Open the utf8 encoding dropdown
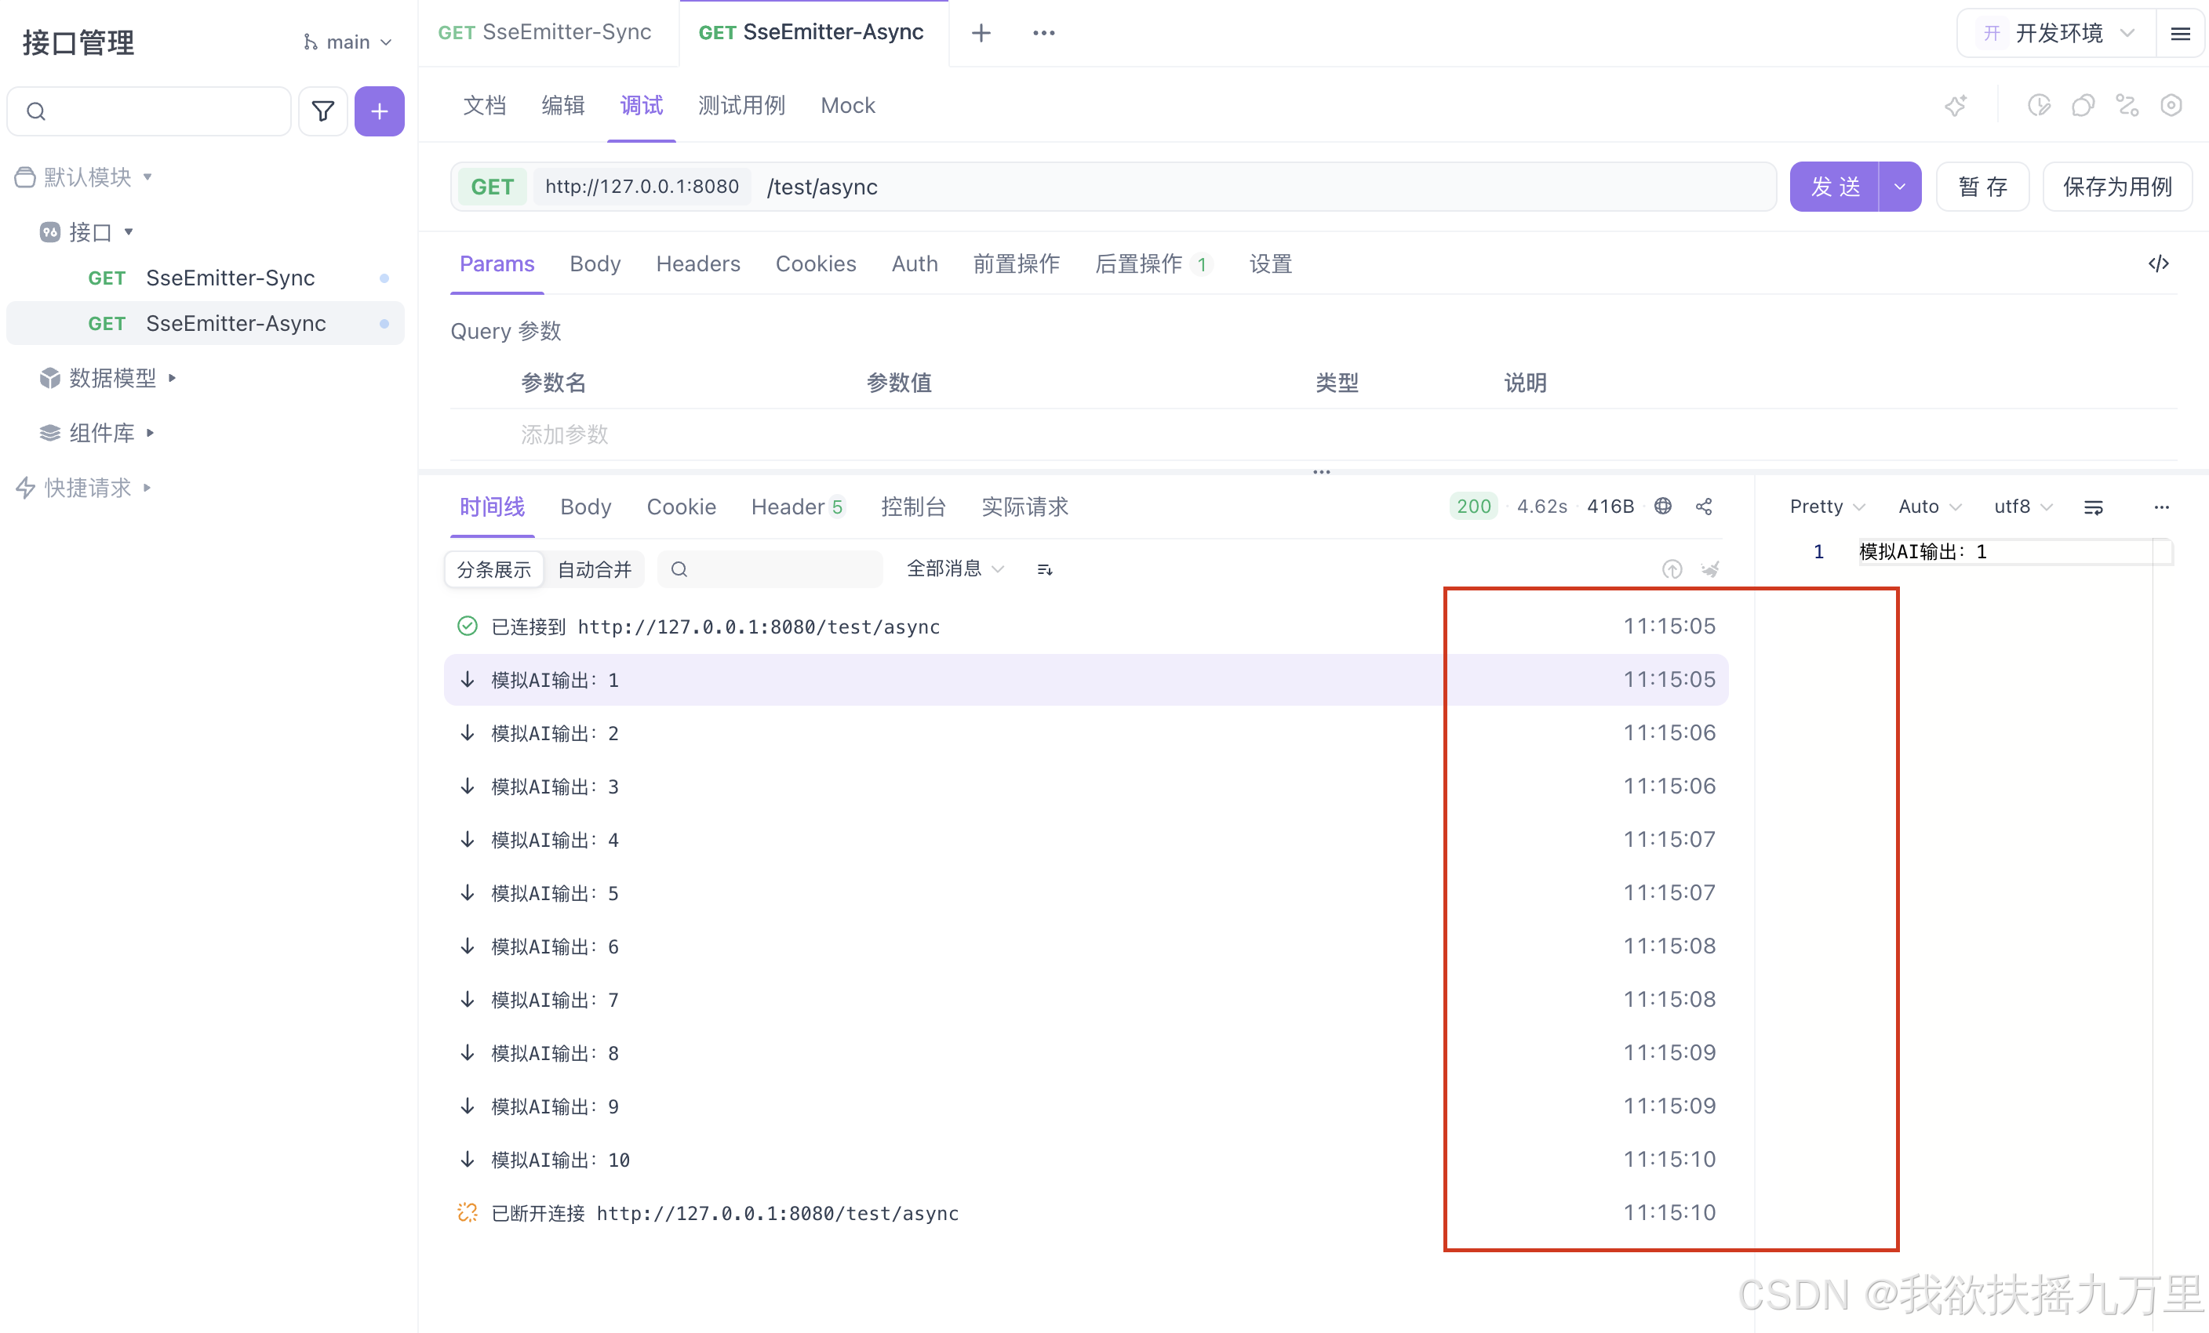The width and height of the screenshot is (2209, 1333). click(x=2022, y=506)
